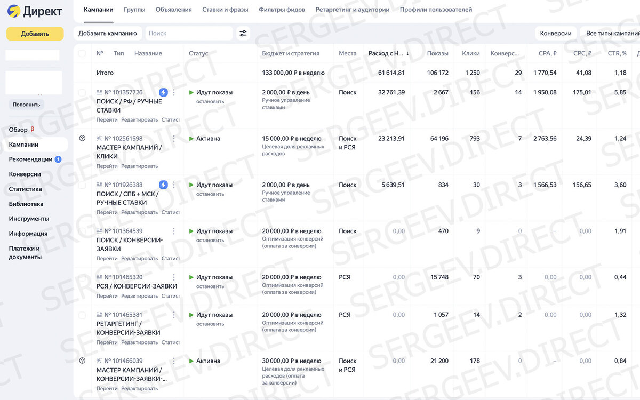640x400 pixels.
Task: Click total spend value 61 614,81
Action: coord(391,73)
